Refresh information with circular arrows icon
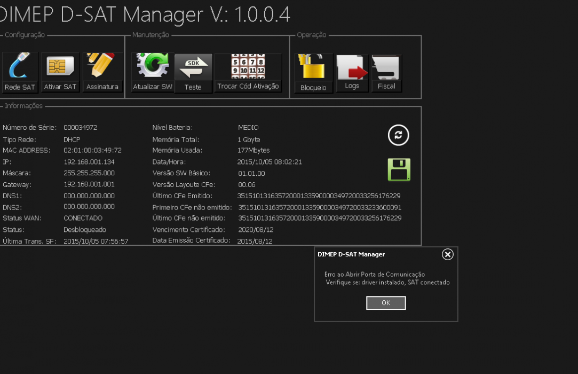This screenshot has width=578, height=374. (x=399, y=135)
